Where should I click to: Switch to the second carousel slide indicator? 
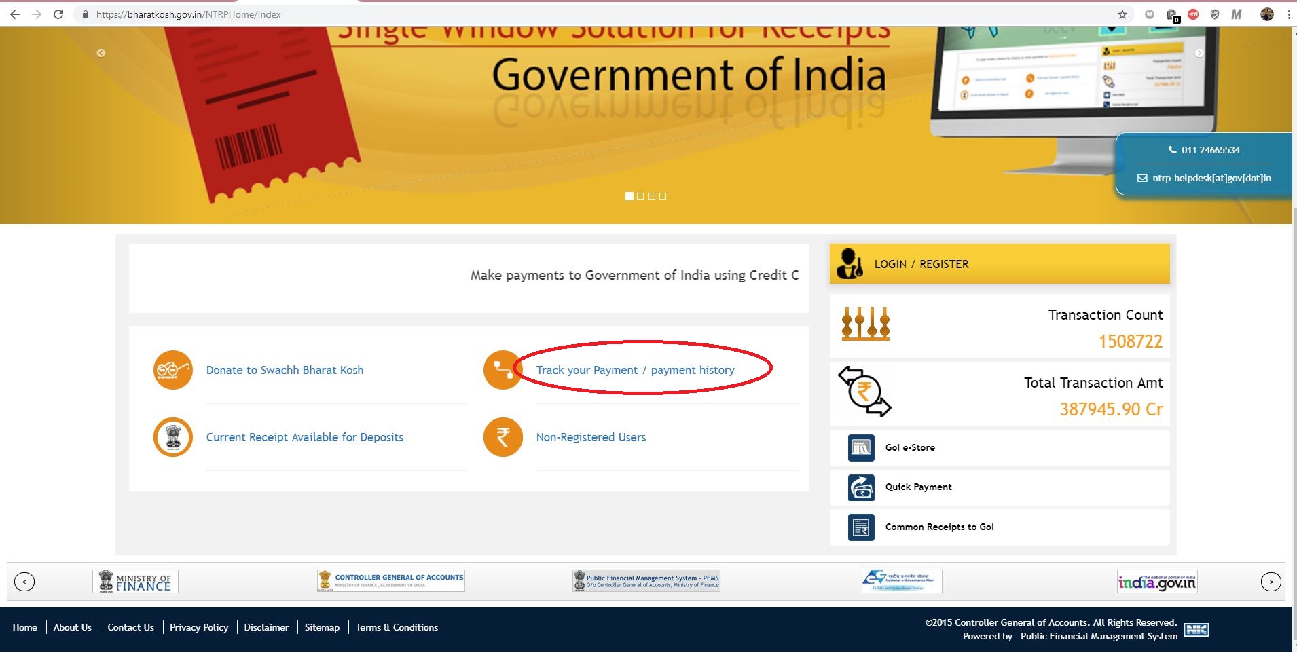(640, 196)
